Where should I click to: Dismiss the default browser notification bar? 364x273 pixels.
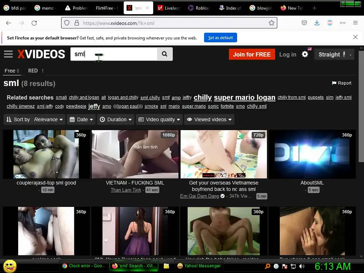tap(355, 37)
